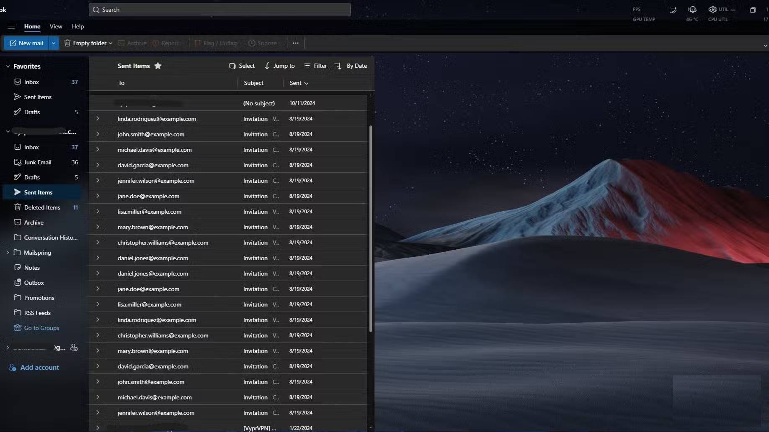Switch to the View tab

click(56, 26)
